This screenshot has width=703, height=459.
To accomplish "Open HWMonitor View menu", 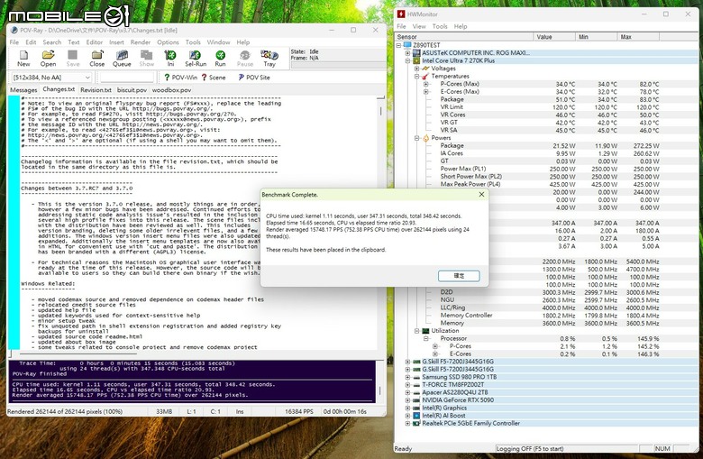I will tap(419, 26).
